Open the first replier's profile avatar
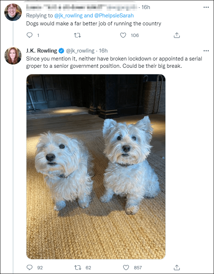The image size is (214, 274). coord(13,12)
